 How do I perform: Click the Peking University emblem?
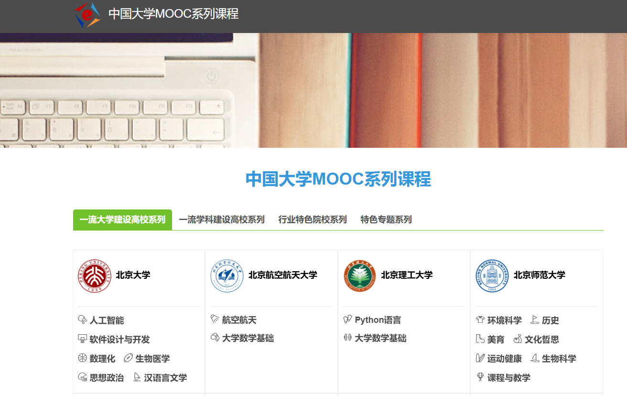94,275
